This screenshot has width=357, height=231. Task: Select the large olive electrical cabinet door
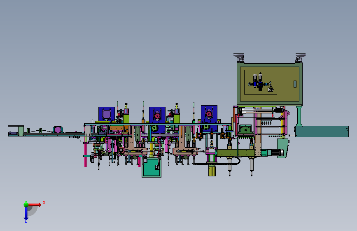(x=270, y=84)
